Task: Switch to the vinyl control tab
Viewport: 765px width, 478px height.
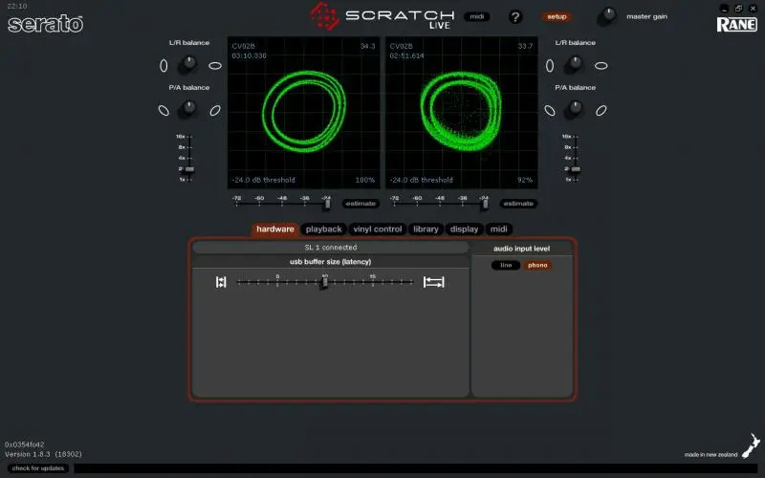Action: 377,229
